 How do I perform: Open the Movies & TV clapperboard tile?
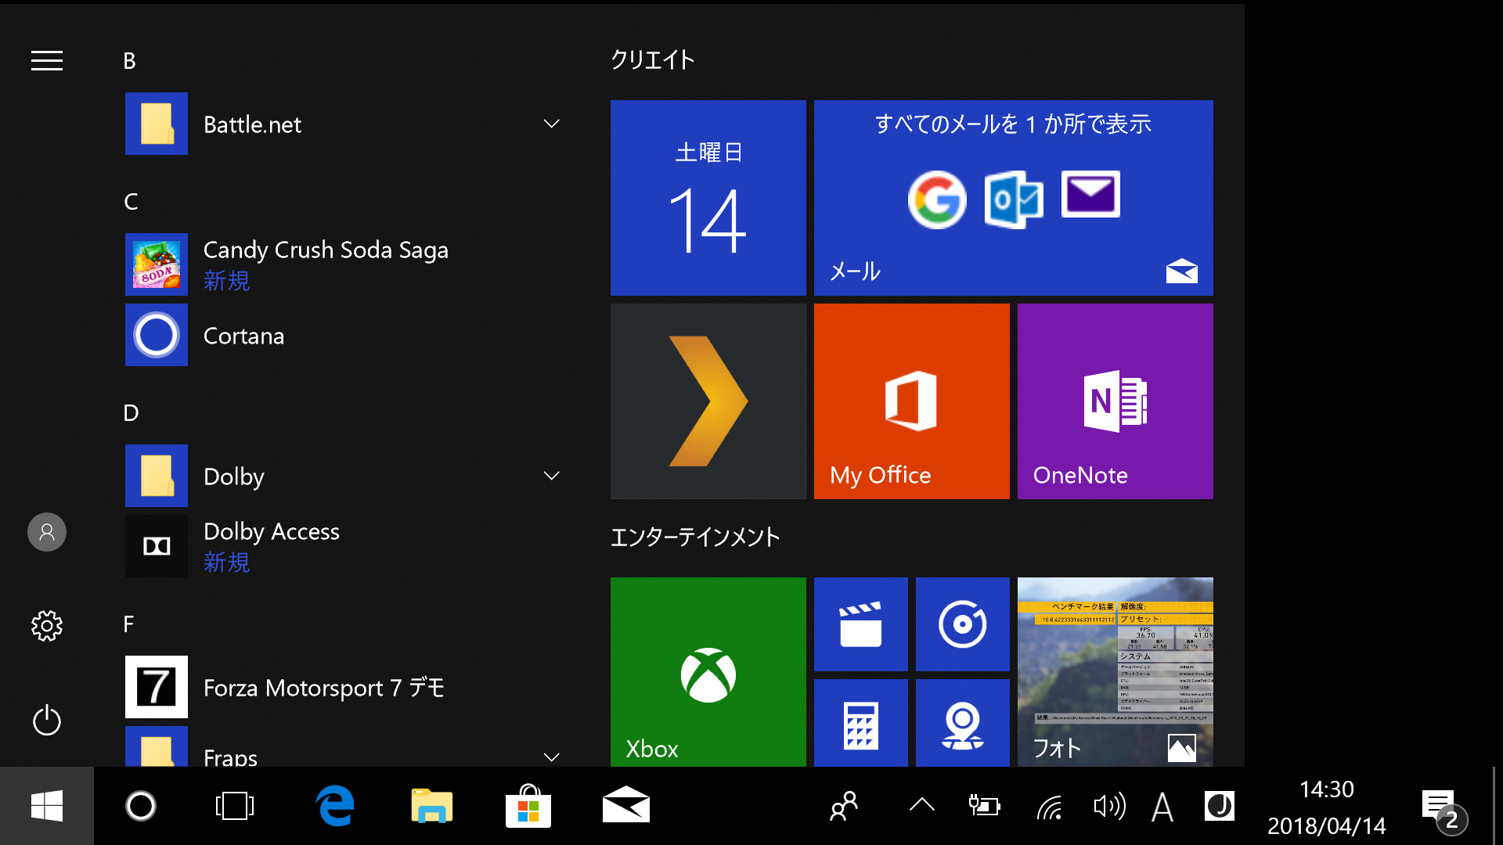click(x=860, y=624)
